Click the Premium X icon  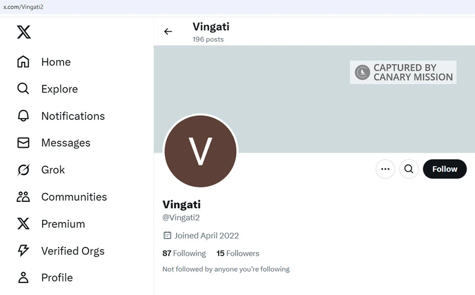[23, 224]
